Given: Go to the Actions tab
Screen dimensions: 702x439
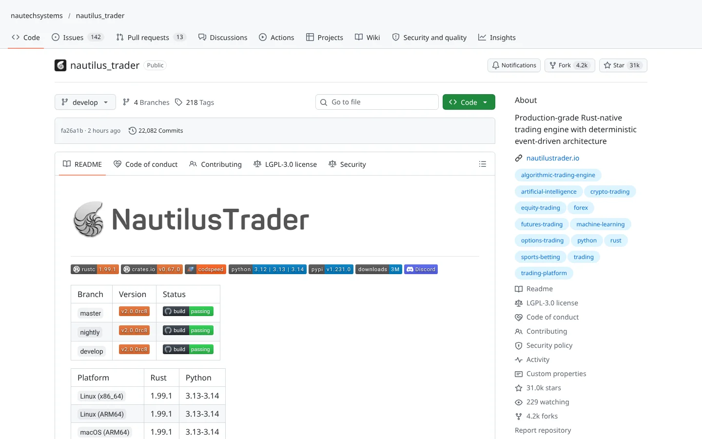Looking at the screenshot, I should coord(276,38).
